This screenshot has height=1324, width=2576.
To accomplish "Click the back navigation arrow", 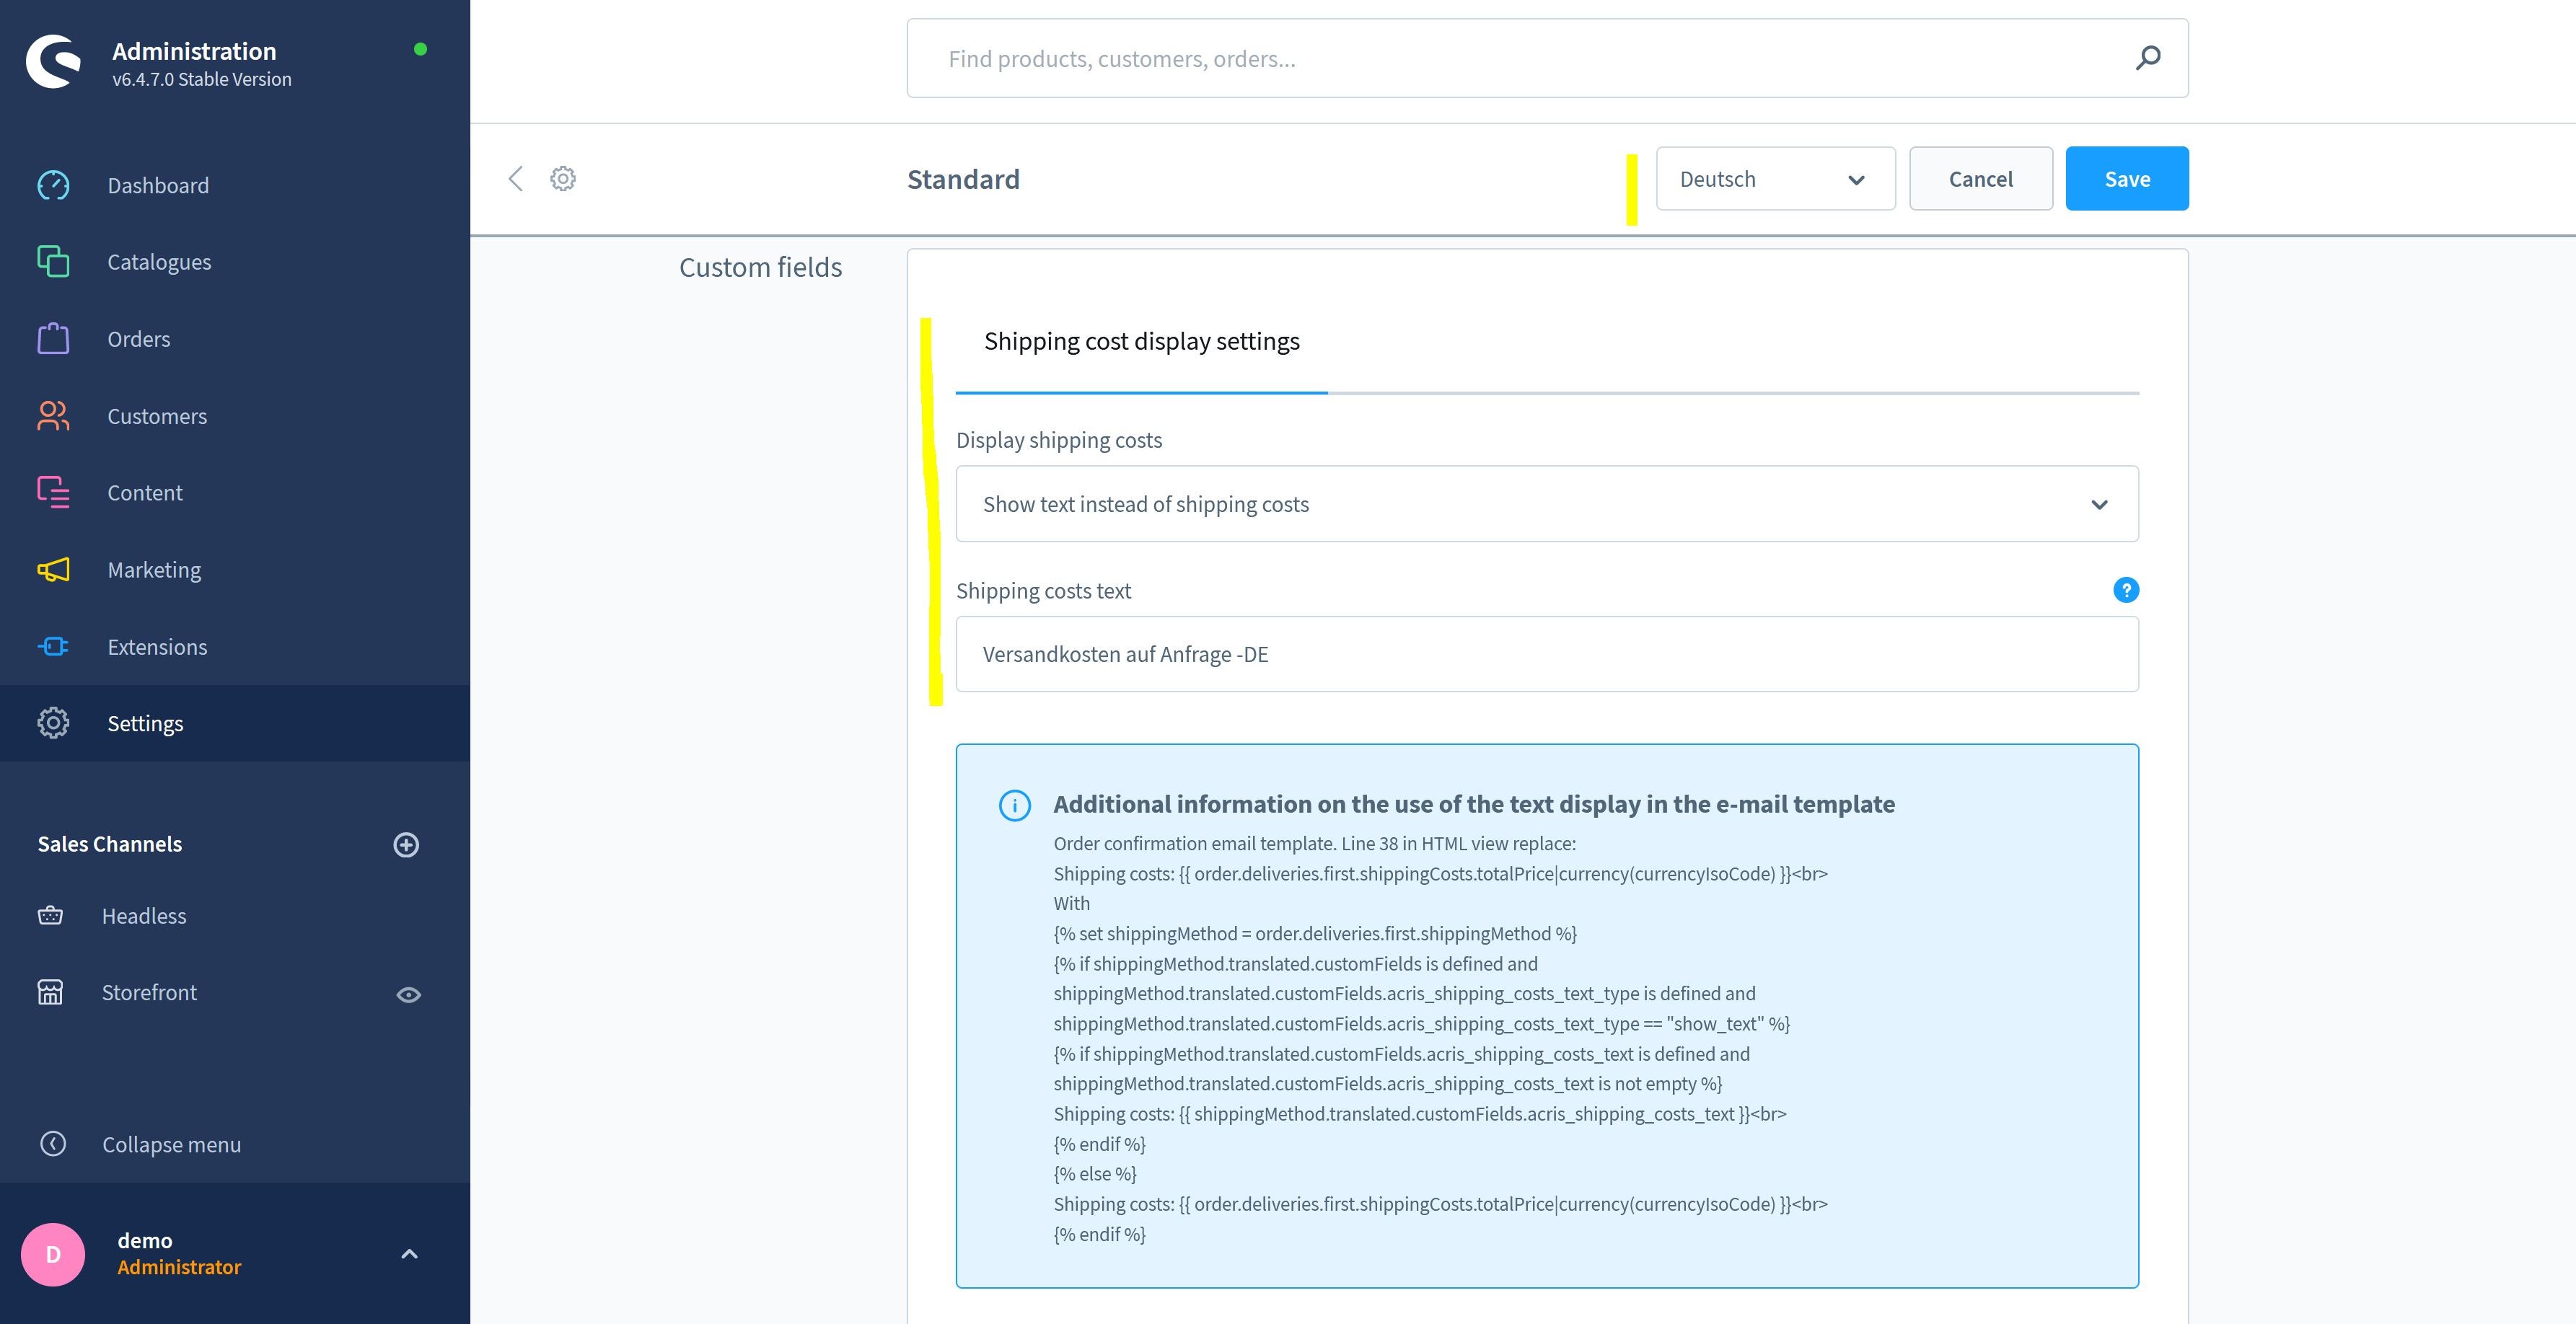I will [515, 177].
